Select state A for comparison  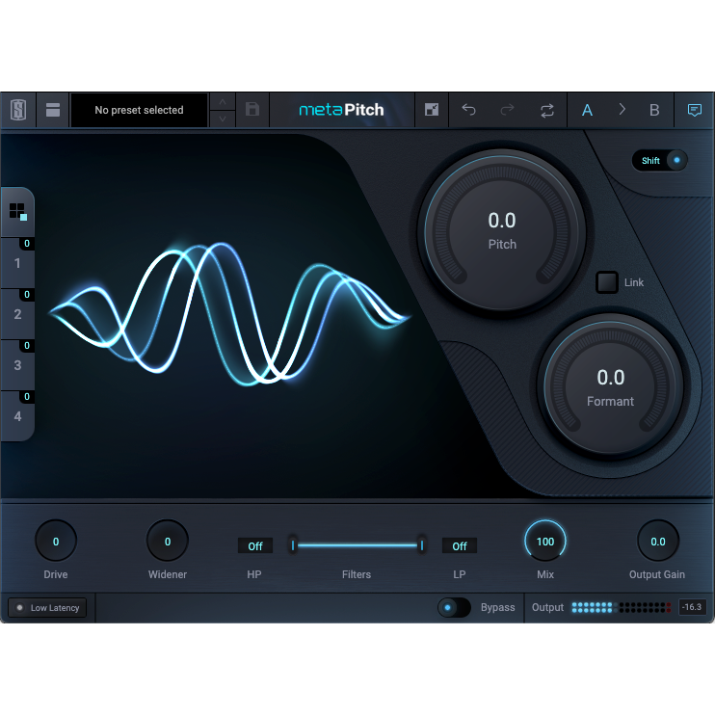(x=587, y=110)
